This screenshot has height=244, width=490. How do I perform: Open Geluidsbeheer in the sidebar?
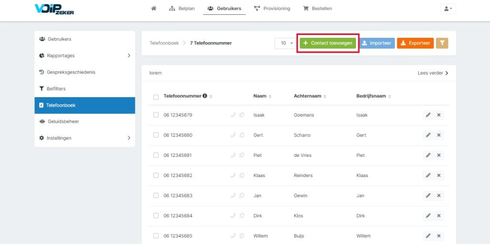[x=85, y=122]
